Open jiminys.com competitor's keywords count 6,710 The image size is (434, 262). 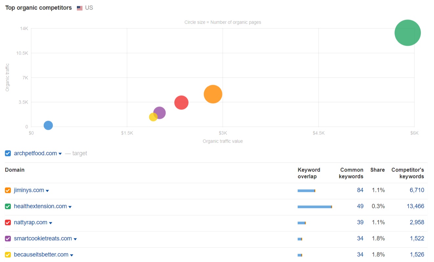coord(417,190)
